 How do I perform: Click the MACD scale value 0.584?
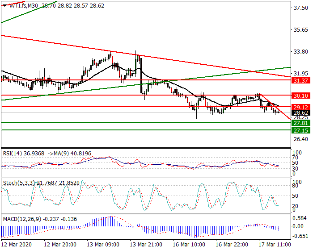[x=300, y=218]
